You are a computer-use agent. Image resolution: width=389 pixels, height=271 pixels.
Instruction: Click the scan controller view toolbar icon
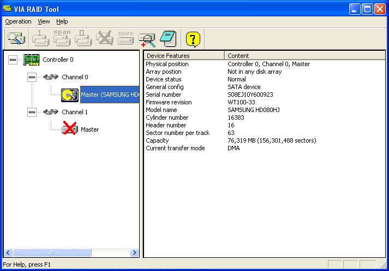click(x=16, y=39)
